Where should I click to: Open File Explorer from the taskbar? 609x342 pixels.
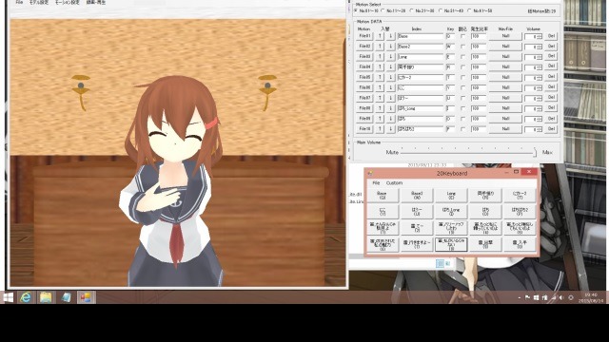tap(46, 297)
